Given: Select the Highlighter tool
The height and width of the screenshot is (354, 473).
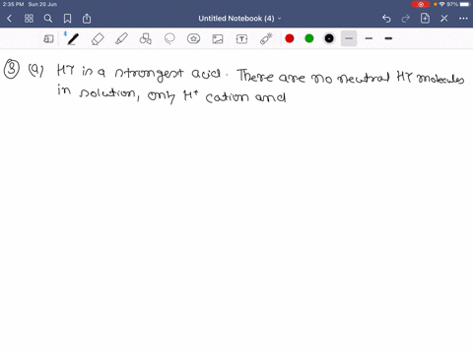Looking at the screenshot, I should point(121,39).
